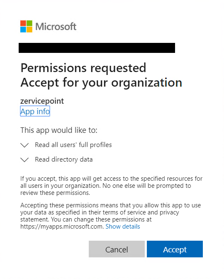Viewport: 224px width, 279px height.
Task: Expand the chevron beside Read all users' full profiles
Action: click(24, 145)
